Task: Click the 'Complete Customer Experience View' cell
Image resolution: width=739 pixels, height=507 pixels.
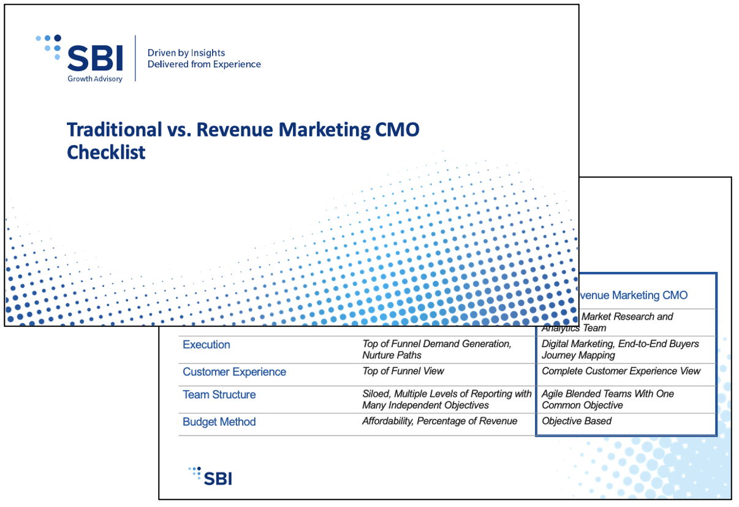Action: [x=621, y=371]
